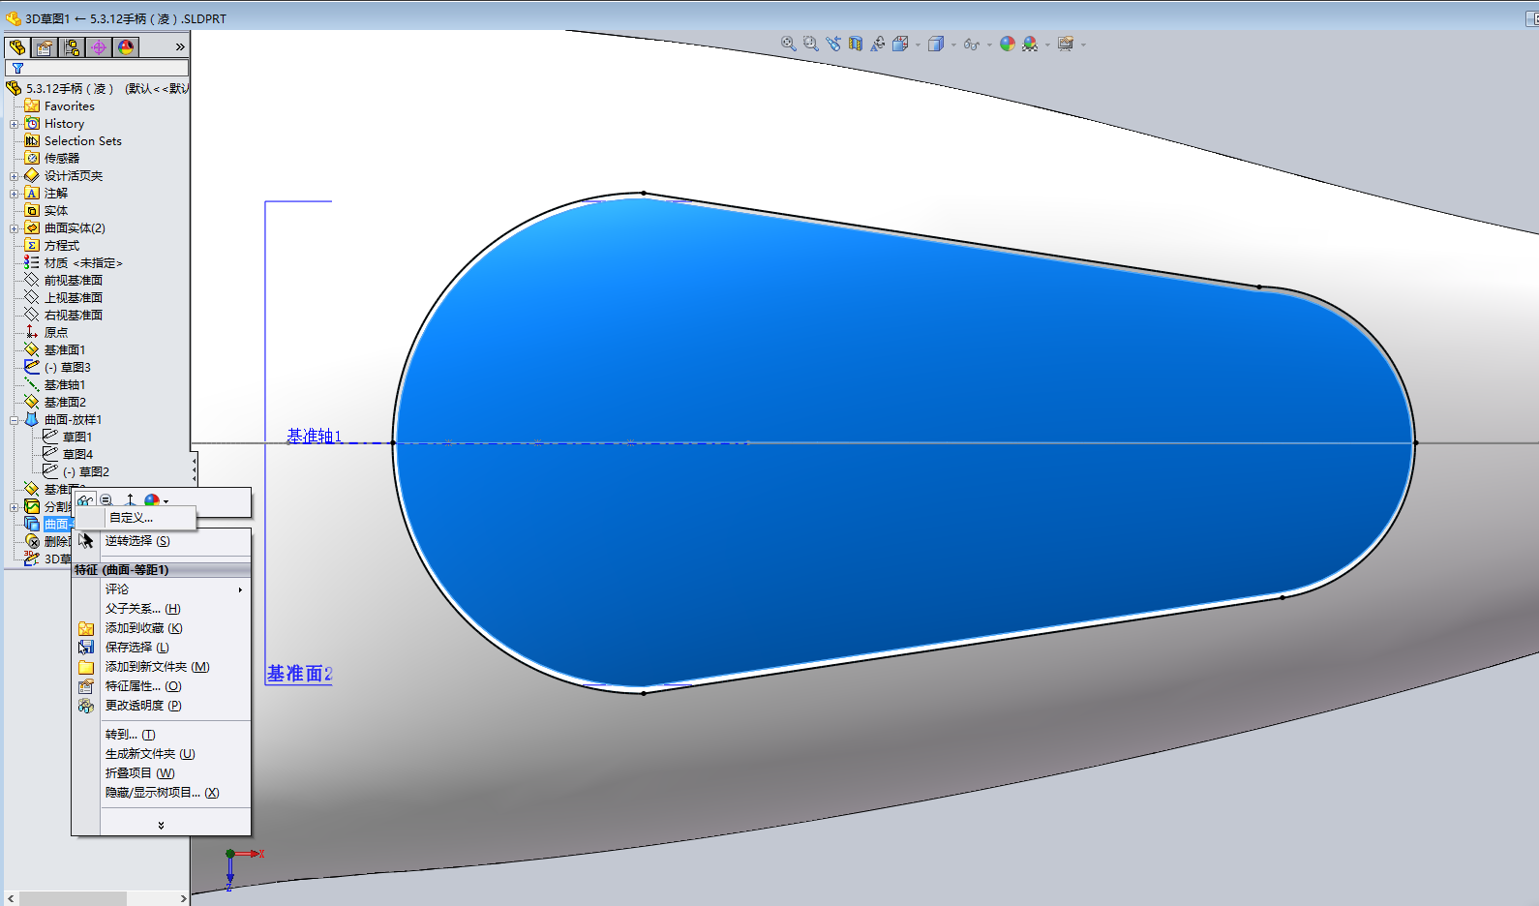
Task: Open the DimXpertManager crosshair tab
Action: pos(99,47)
